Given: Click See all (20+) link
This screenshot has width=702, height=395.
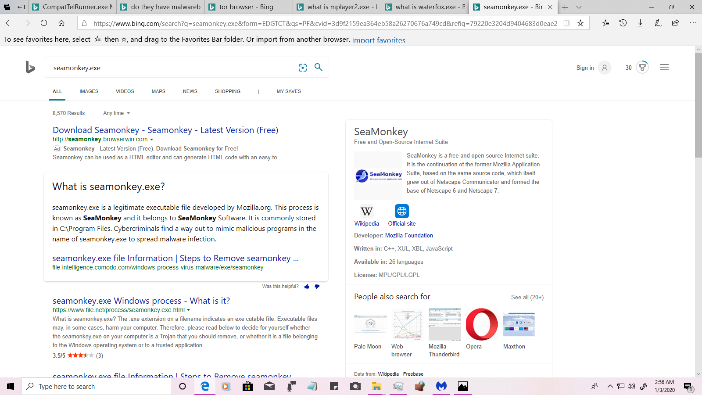Looking at the screenshot, I should [x=527, y=298].
